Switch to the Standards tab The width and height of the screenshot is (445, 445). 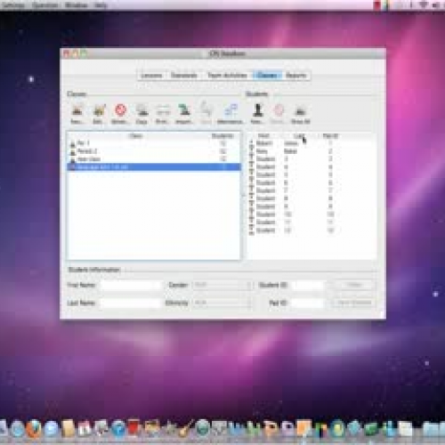click(x=184, y=76)
